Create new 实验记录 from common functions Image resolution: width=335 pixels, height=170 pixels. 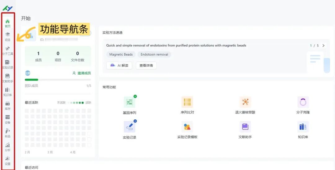click(x=129, y=127)
